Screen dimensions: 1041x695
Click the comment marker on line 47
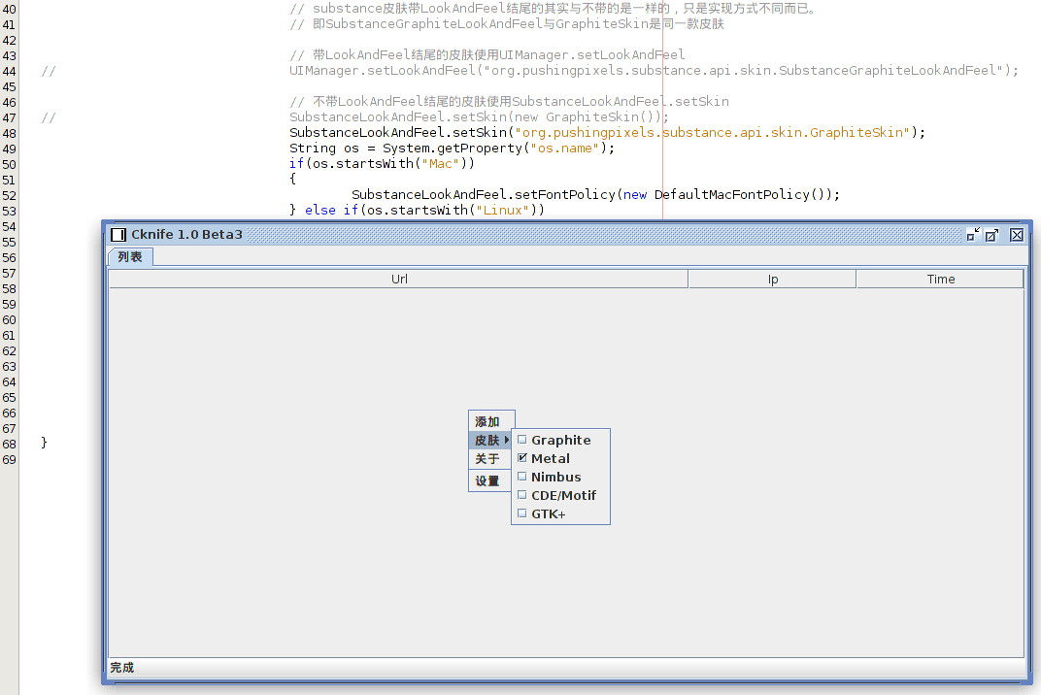(48, 117)
